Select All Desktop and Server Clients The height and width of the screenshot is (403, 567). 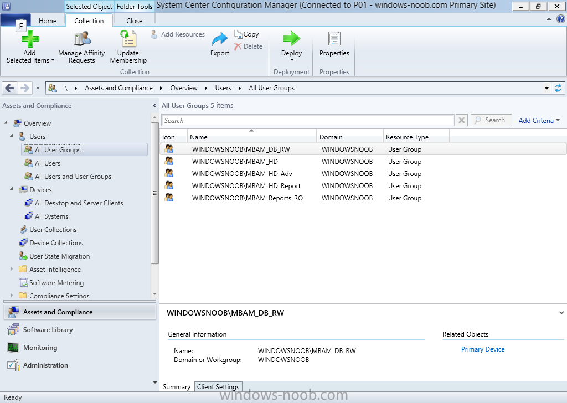(74, 203)
